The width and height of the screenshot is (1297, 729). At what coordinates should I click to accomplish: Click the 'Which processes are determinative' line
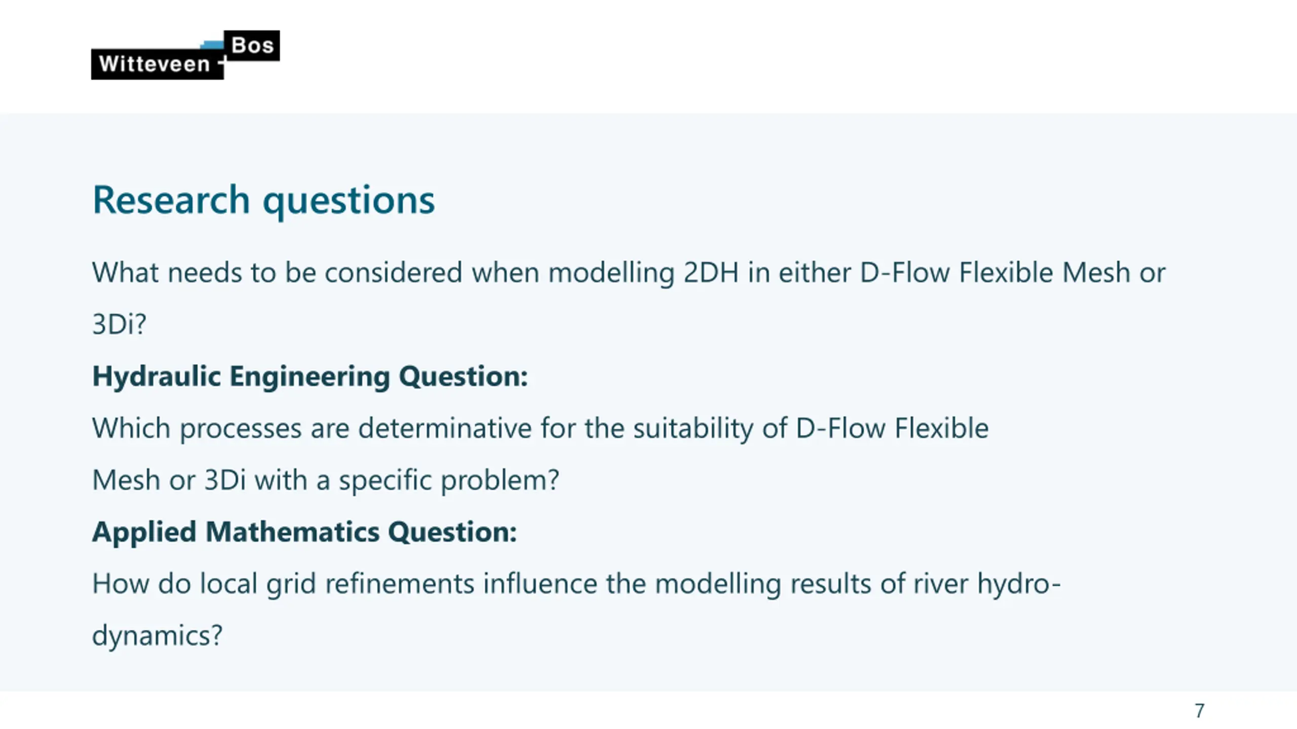tap(540, 429)
